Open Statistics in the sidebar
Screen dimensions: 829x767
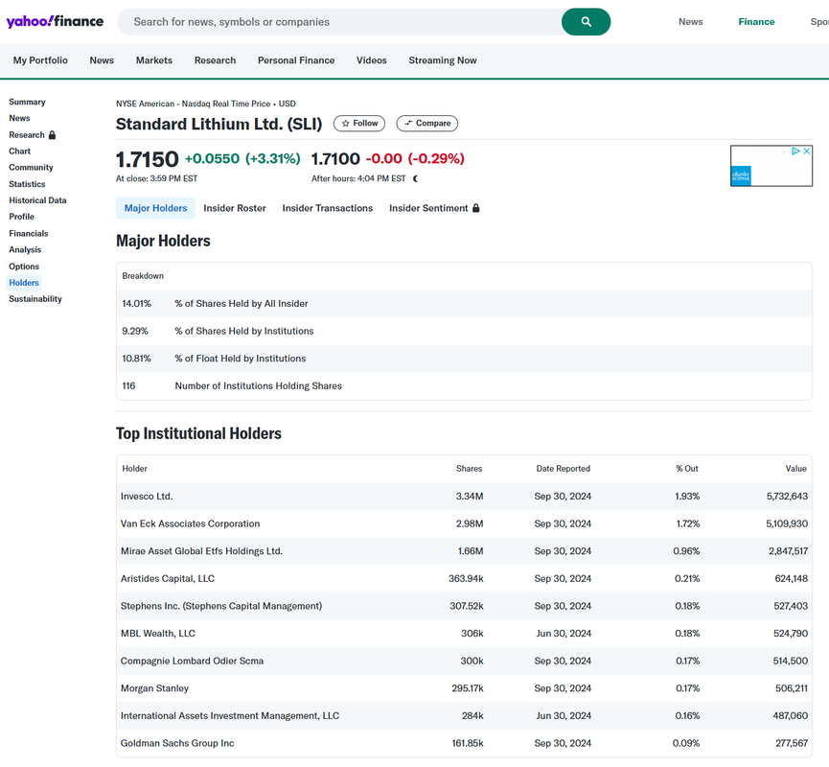coord(27,184)
